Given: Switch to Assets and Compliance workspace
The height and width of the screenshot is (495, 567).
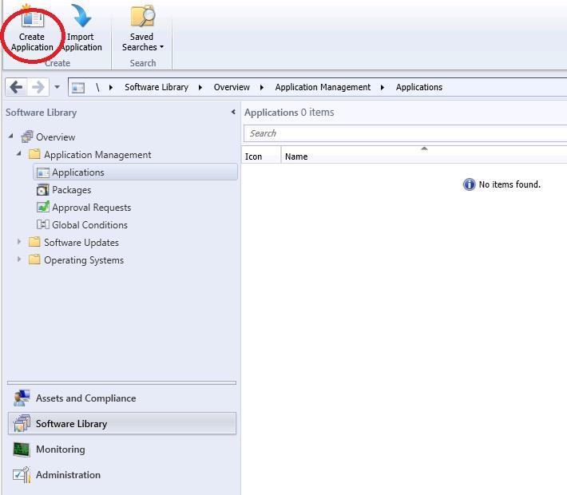Looking at the screenshot, I should [121, 398].
